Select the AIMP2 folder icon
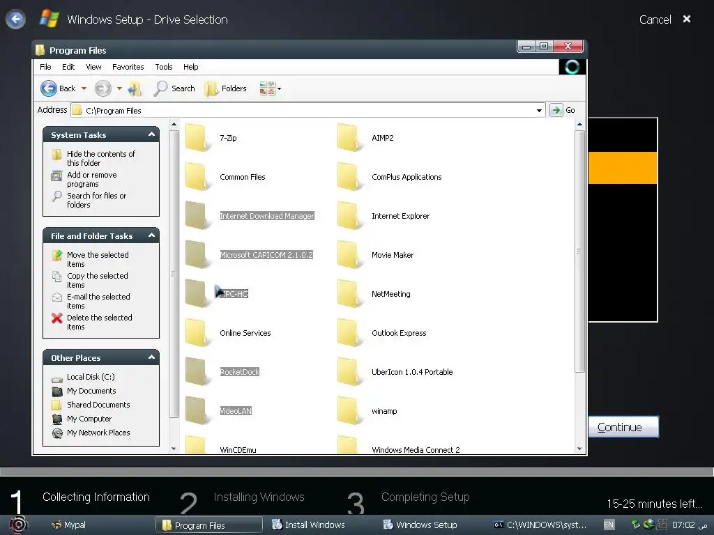 [x=349, y=137]
